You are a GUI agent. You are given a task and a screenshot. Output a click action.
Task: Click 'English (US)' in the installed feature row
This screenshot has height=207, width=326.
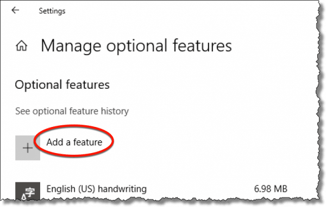(x=71, y=189)
